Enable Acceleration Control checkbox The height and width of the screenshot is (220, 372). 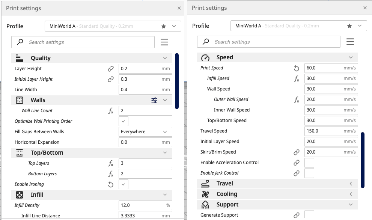coord(309,163)
